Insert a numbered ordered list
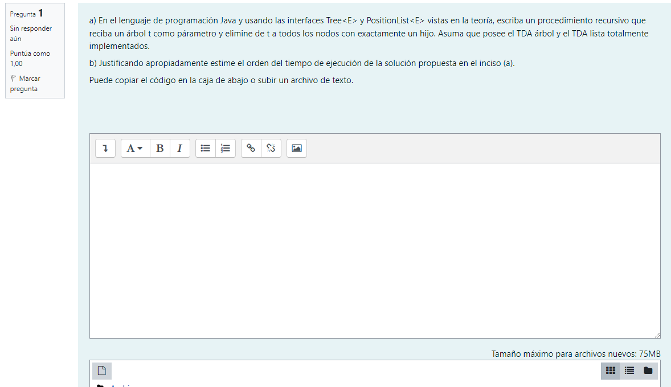671x387 pixels. [x=226, y=149]
